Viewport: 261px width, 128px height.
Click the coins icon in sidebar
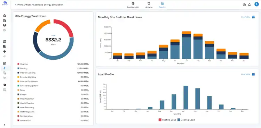pos(5,73)
